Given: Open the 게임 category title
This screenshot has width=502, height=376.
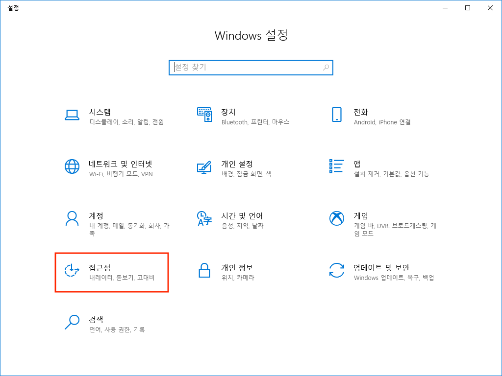Looking at the screenshot, I should (x=361, y=215).
